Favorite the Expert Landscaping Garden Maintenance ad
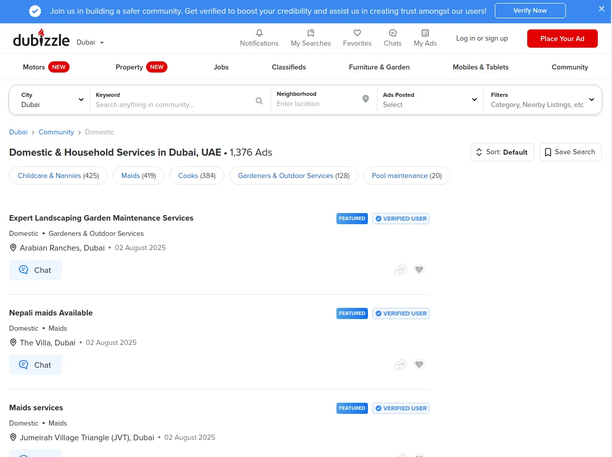This screenshot has height=457, width=612. pyautogui.click(x=419, y=270)
